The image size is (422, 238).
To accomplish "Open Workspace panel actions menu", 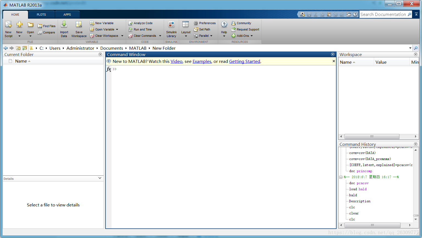I will (416, 54).
